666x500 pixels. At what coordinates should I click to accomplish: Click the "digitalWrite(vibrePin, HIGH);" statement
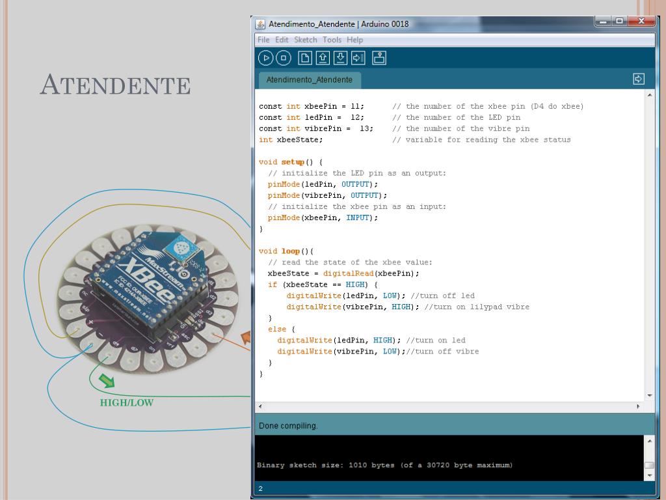tap(353, 307)
